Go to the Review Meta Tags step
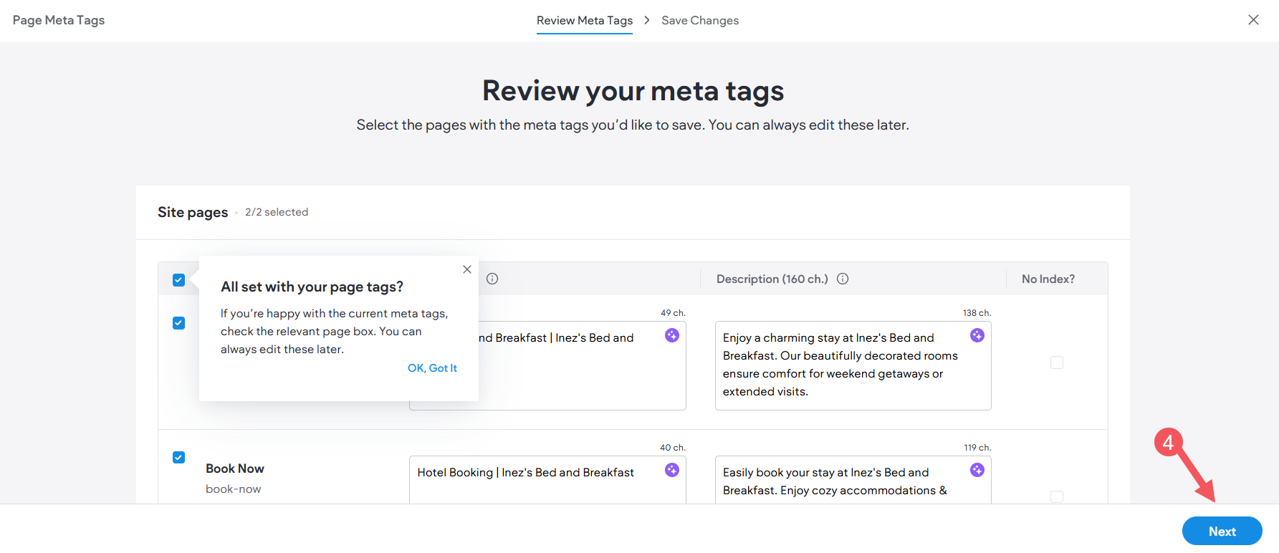The height and width of the screenshot is (553, 1279). 584,21
